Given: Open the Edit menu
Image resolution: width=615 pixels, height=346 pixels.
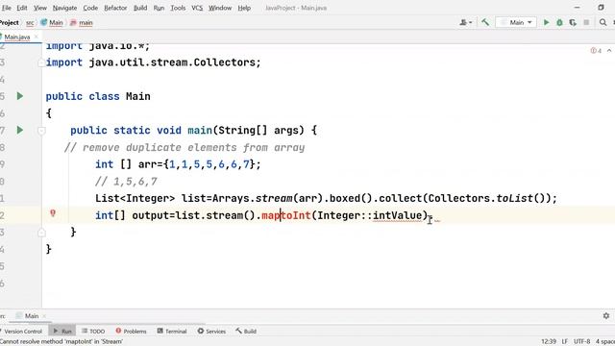Looking at the screenshot, I should tap(22, 8).
